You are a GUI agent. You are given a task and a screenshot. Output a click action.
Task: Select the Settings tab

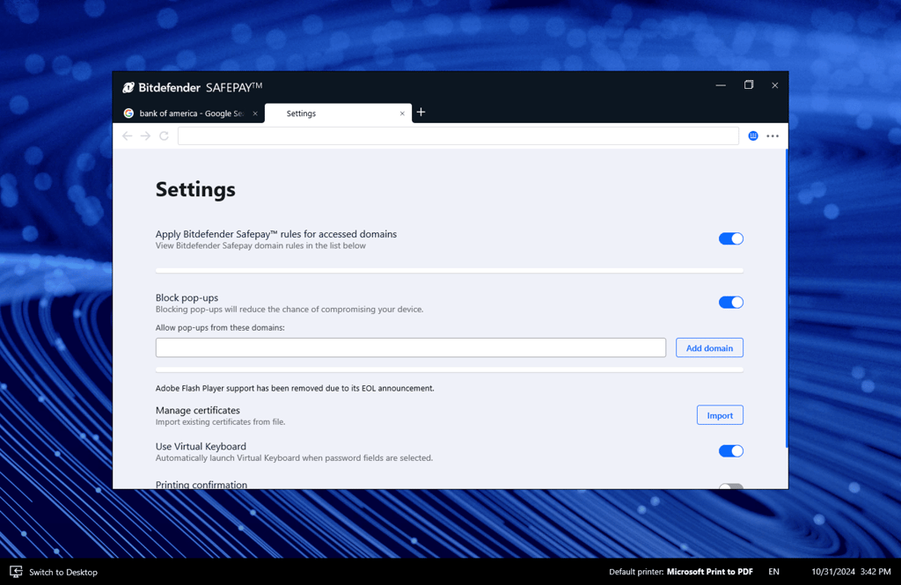(338, 113)
